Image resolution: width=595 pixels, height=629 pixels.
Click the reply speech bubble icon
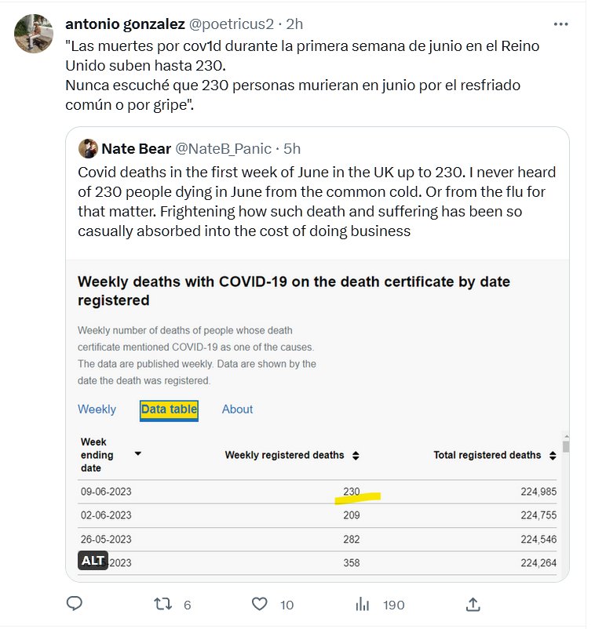75,603
